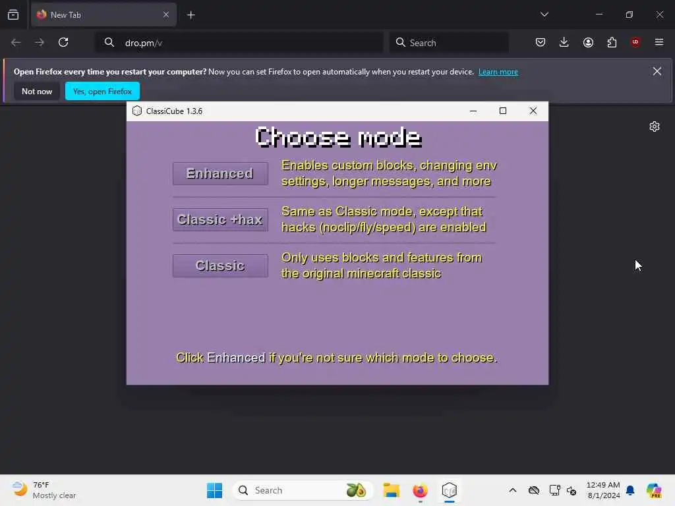Open a new Firefox tab
Image resolution: width=675 pixels, height=506 pixels.
click(191, 15)
